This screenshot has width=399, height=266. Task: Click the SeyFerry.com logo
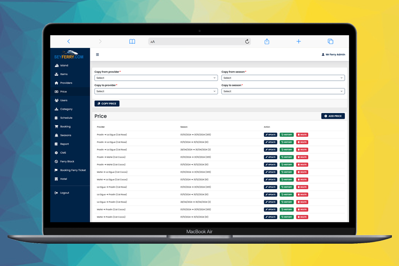70,55
